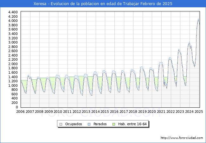Click the chart title about Xeresa
The image size is (206, 143).
103,4
